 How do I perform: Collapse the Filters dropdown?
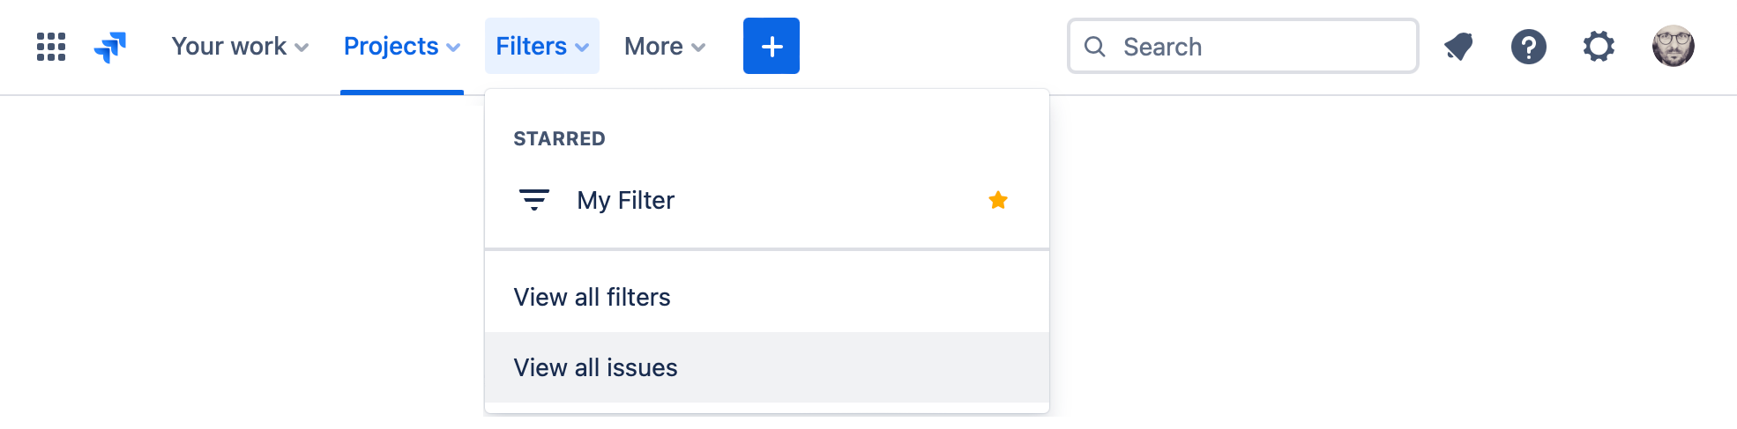pos(541,47)
